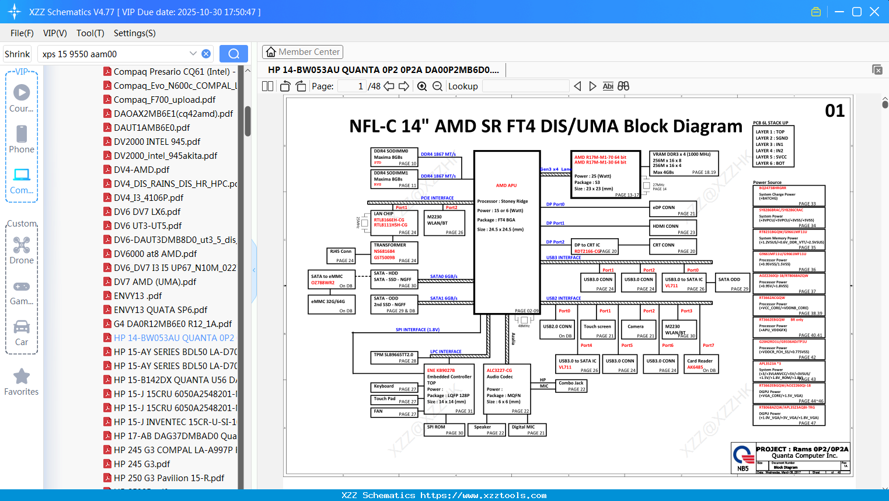Go to previous page arrow
Screen dimensions: 889x501
click(389, 86)
